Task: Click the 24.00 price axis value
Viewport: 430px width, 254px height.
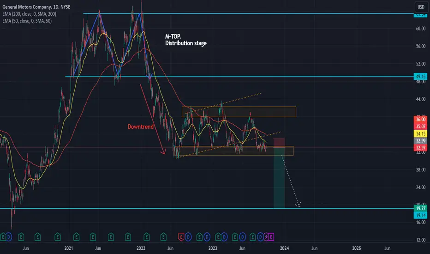Action: click(420, 187)
